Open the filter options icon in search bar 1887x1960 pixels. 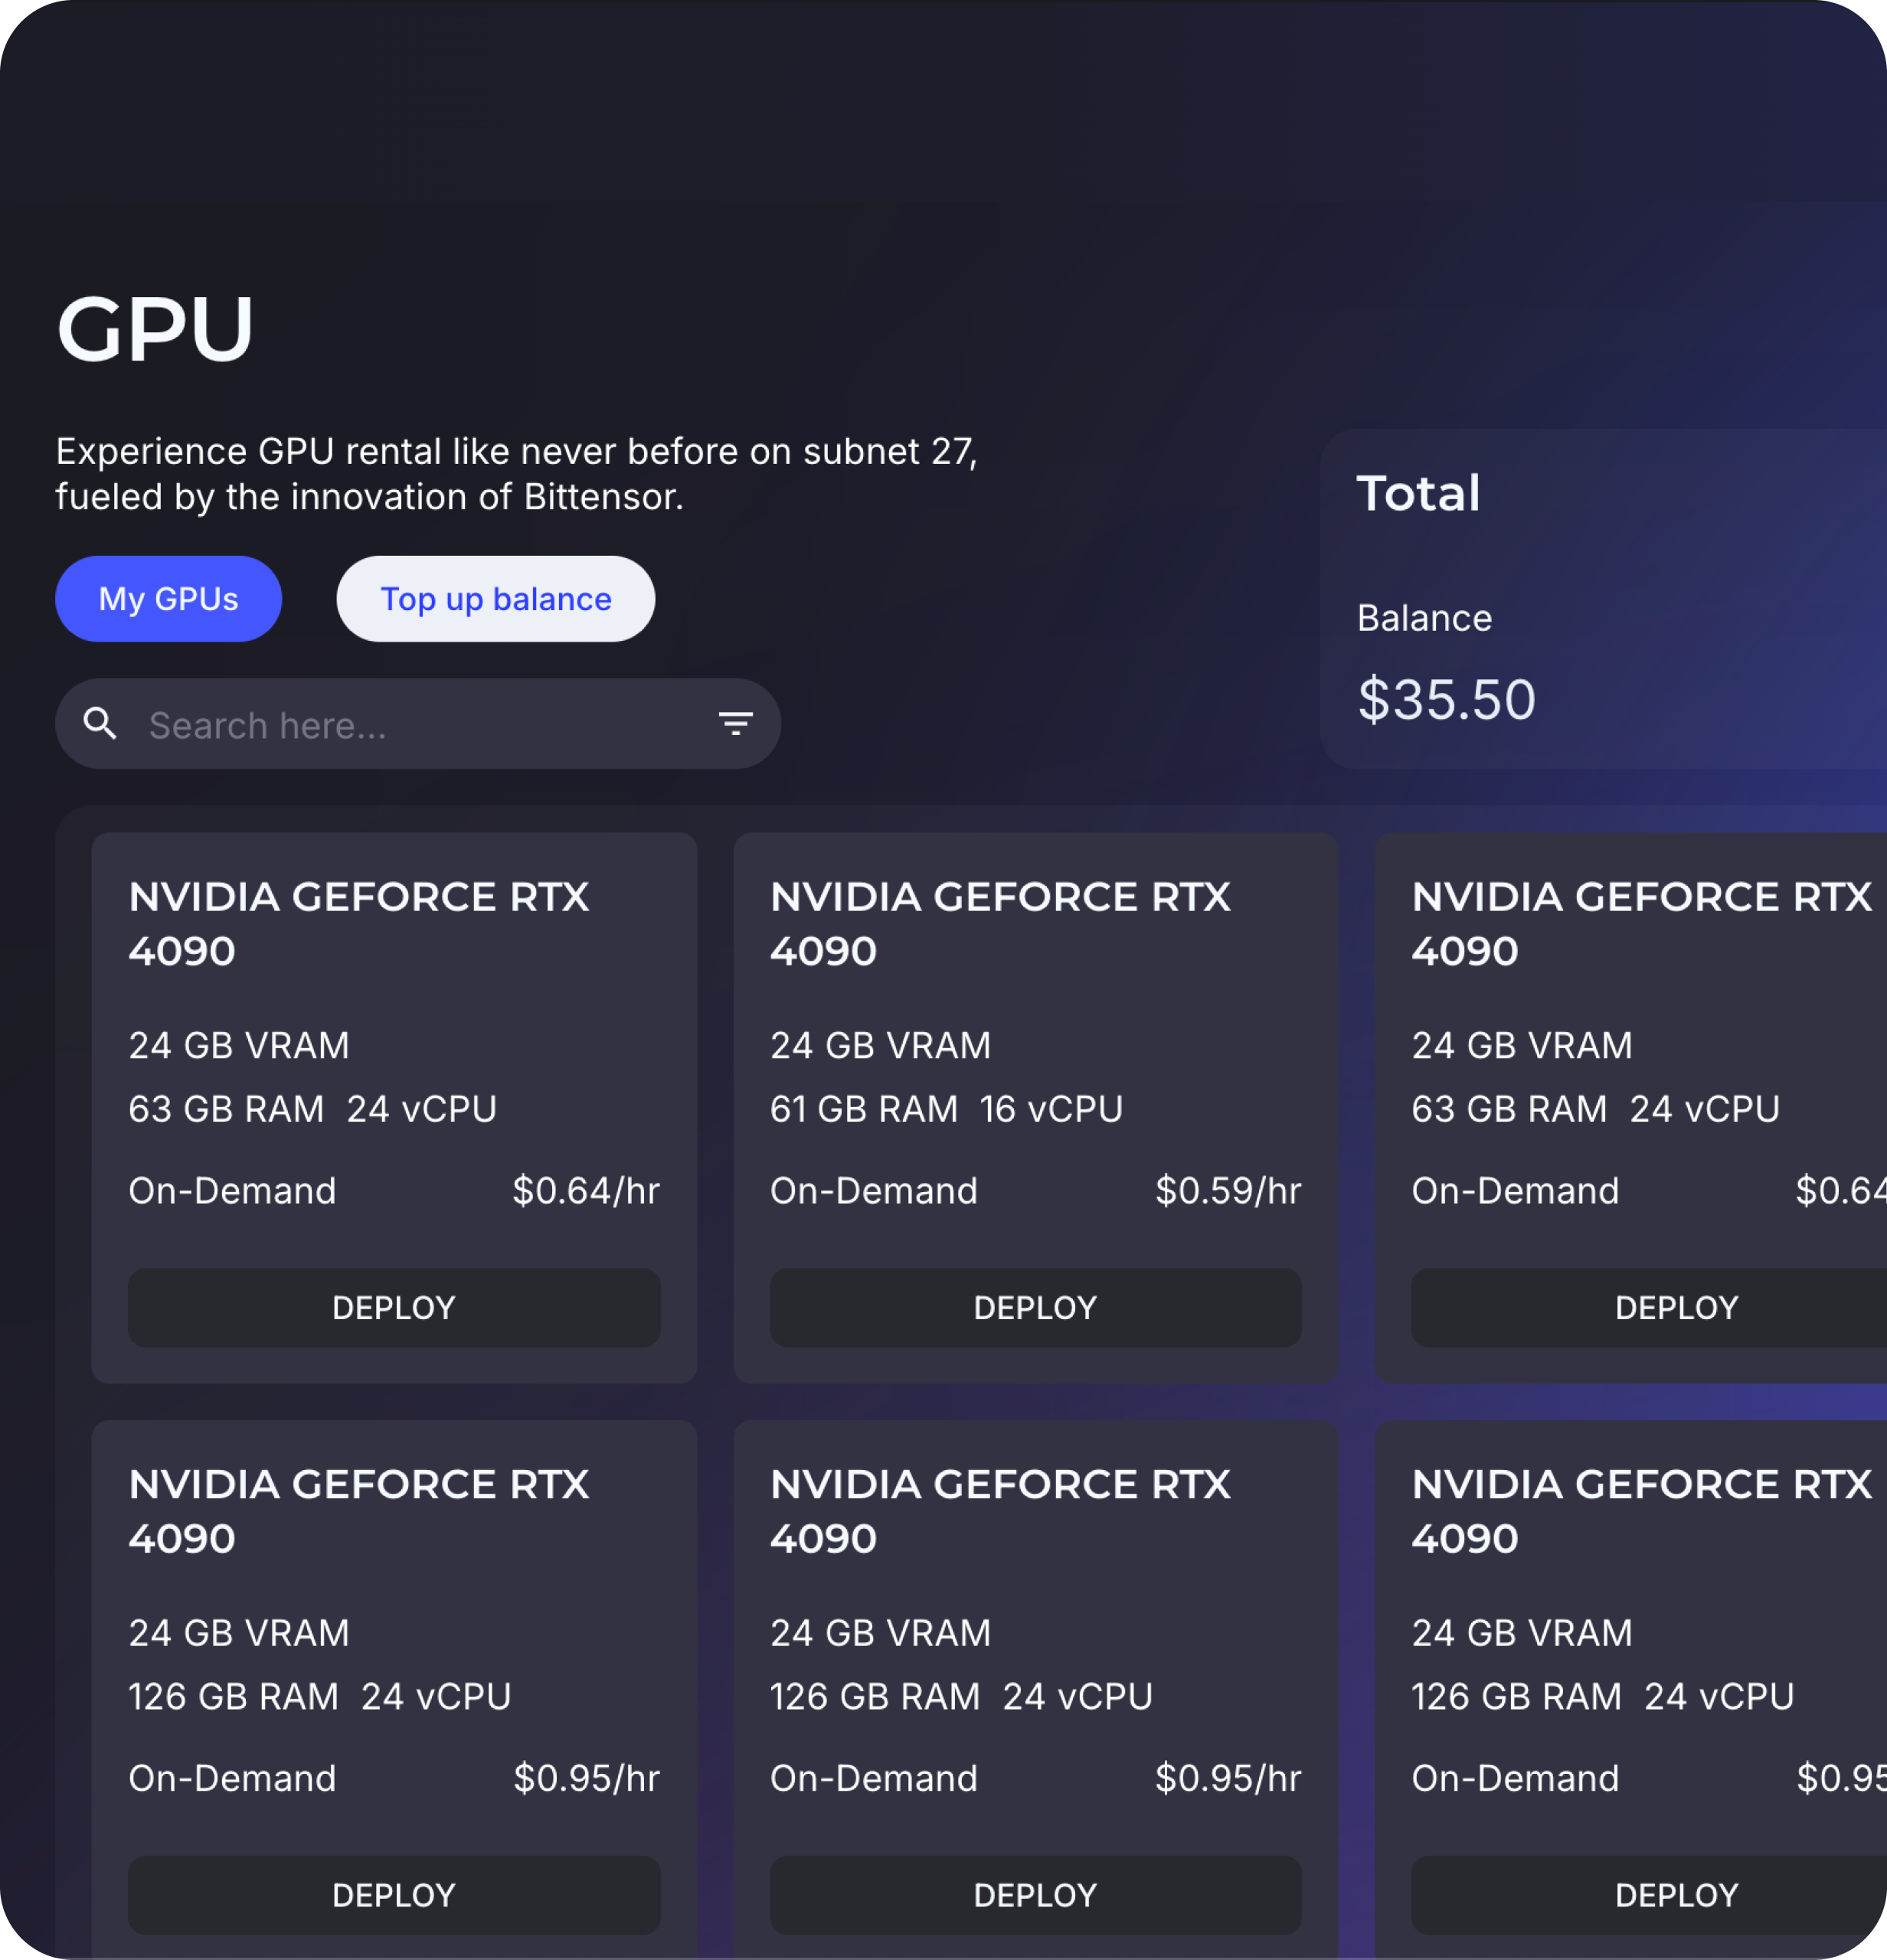[x=736, y=723]
